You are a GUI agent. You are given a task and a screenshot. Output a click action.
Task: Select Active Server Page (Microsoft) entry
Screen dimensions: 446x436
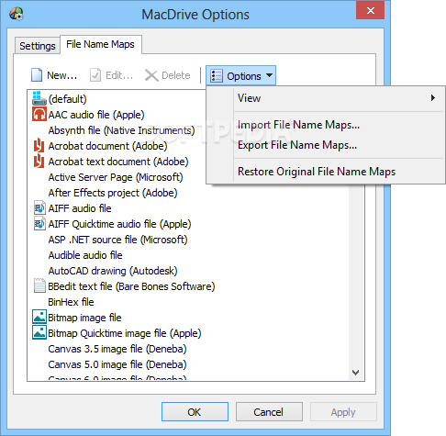(116, 177)
